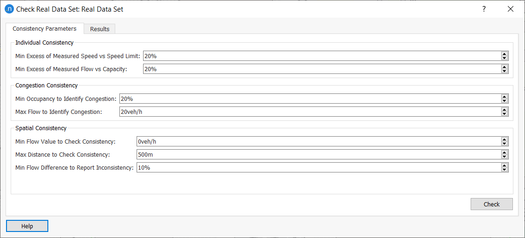Increase Max Flow to Identify Congestion
The image size is (525, 238).
click(x=504, y=110)
